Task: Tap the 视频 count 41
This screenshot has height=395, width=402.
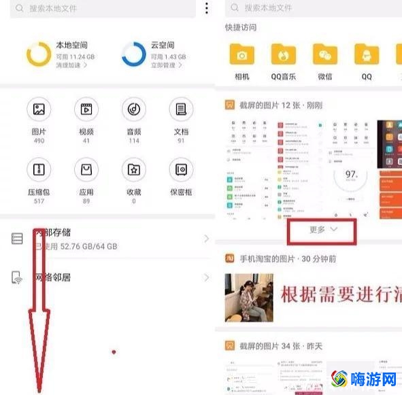Action: [86, 141]
